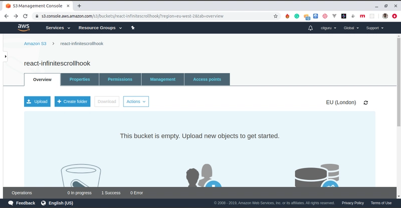Click the Feedback speech bubble icon

coord(11,203)
